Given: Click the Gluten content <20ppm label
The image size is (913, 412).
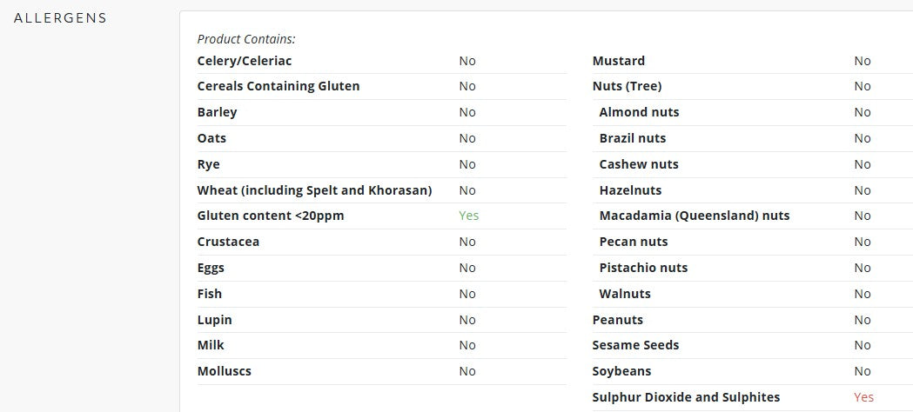Looking at the screenshot, I should [270, 216].
